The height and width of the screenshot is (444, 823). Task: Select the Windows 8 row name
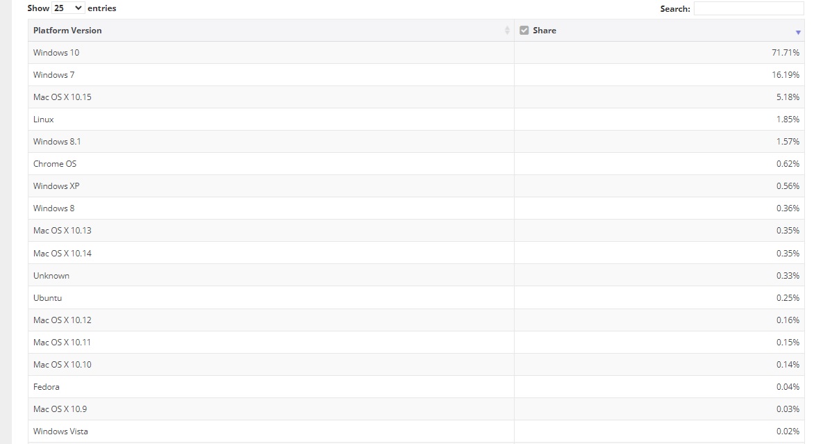pyautogui.click(x=53, y=208)
